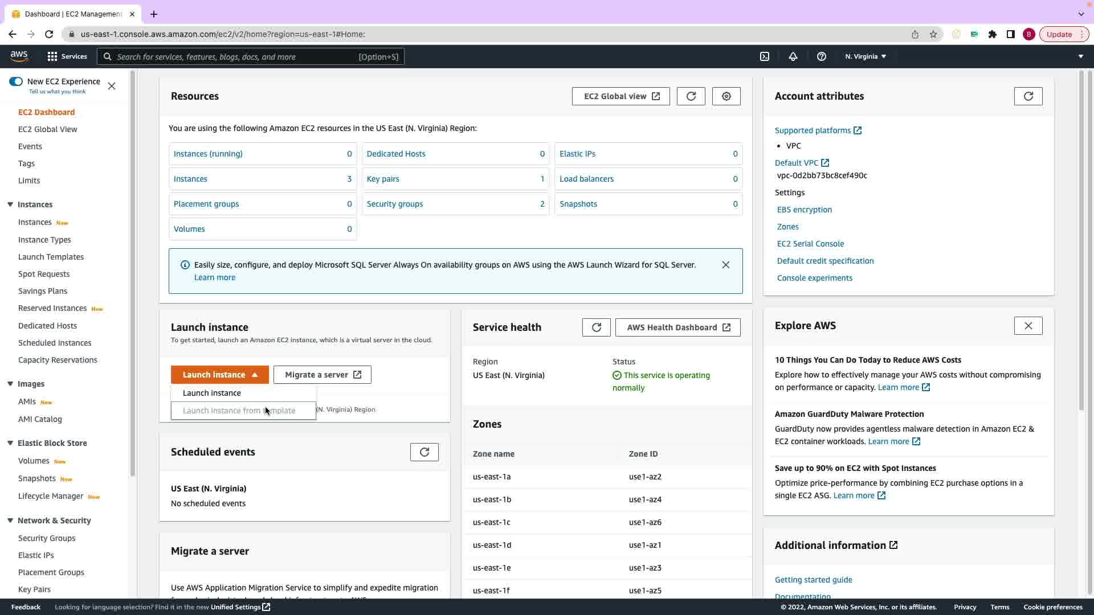Viewport: 1094px width, 615px height.
Task: Close the Explore AWS panel
Action: (1028, 326)
